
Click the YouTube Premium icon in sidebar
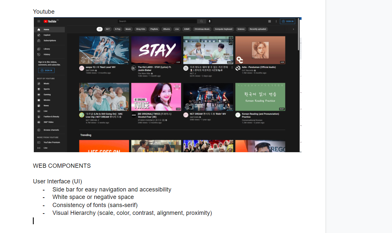click(x=39, y=142)
